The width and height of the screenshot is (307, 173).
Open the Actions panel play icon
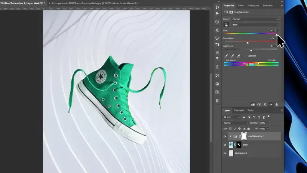tap(217, 13)
